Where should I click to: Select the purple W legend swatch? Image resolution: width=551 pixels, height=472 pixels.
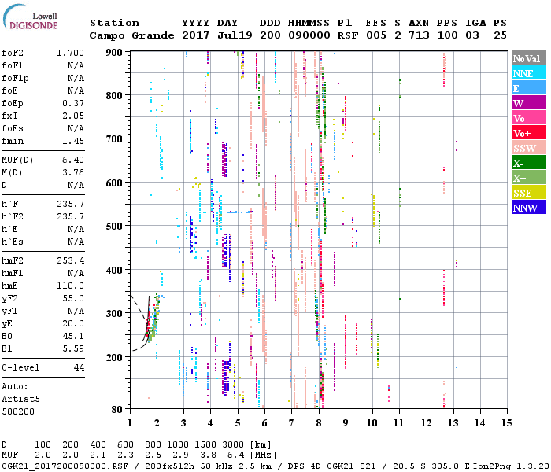528,103
